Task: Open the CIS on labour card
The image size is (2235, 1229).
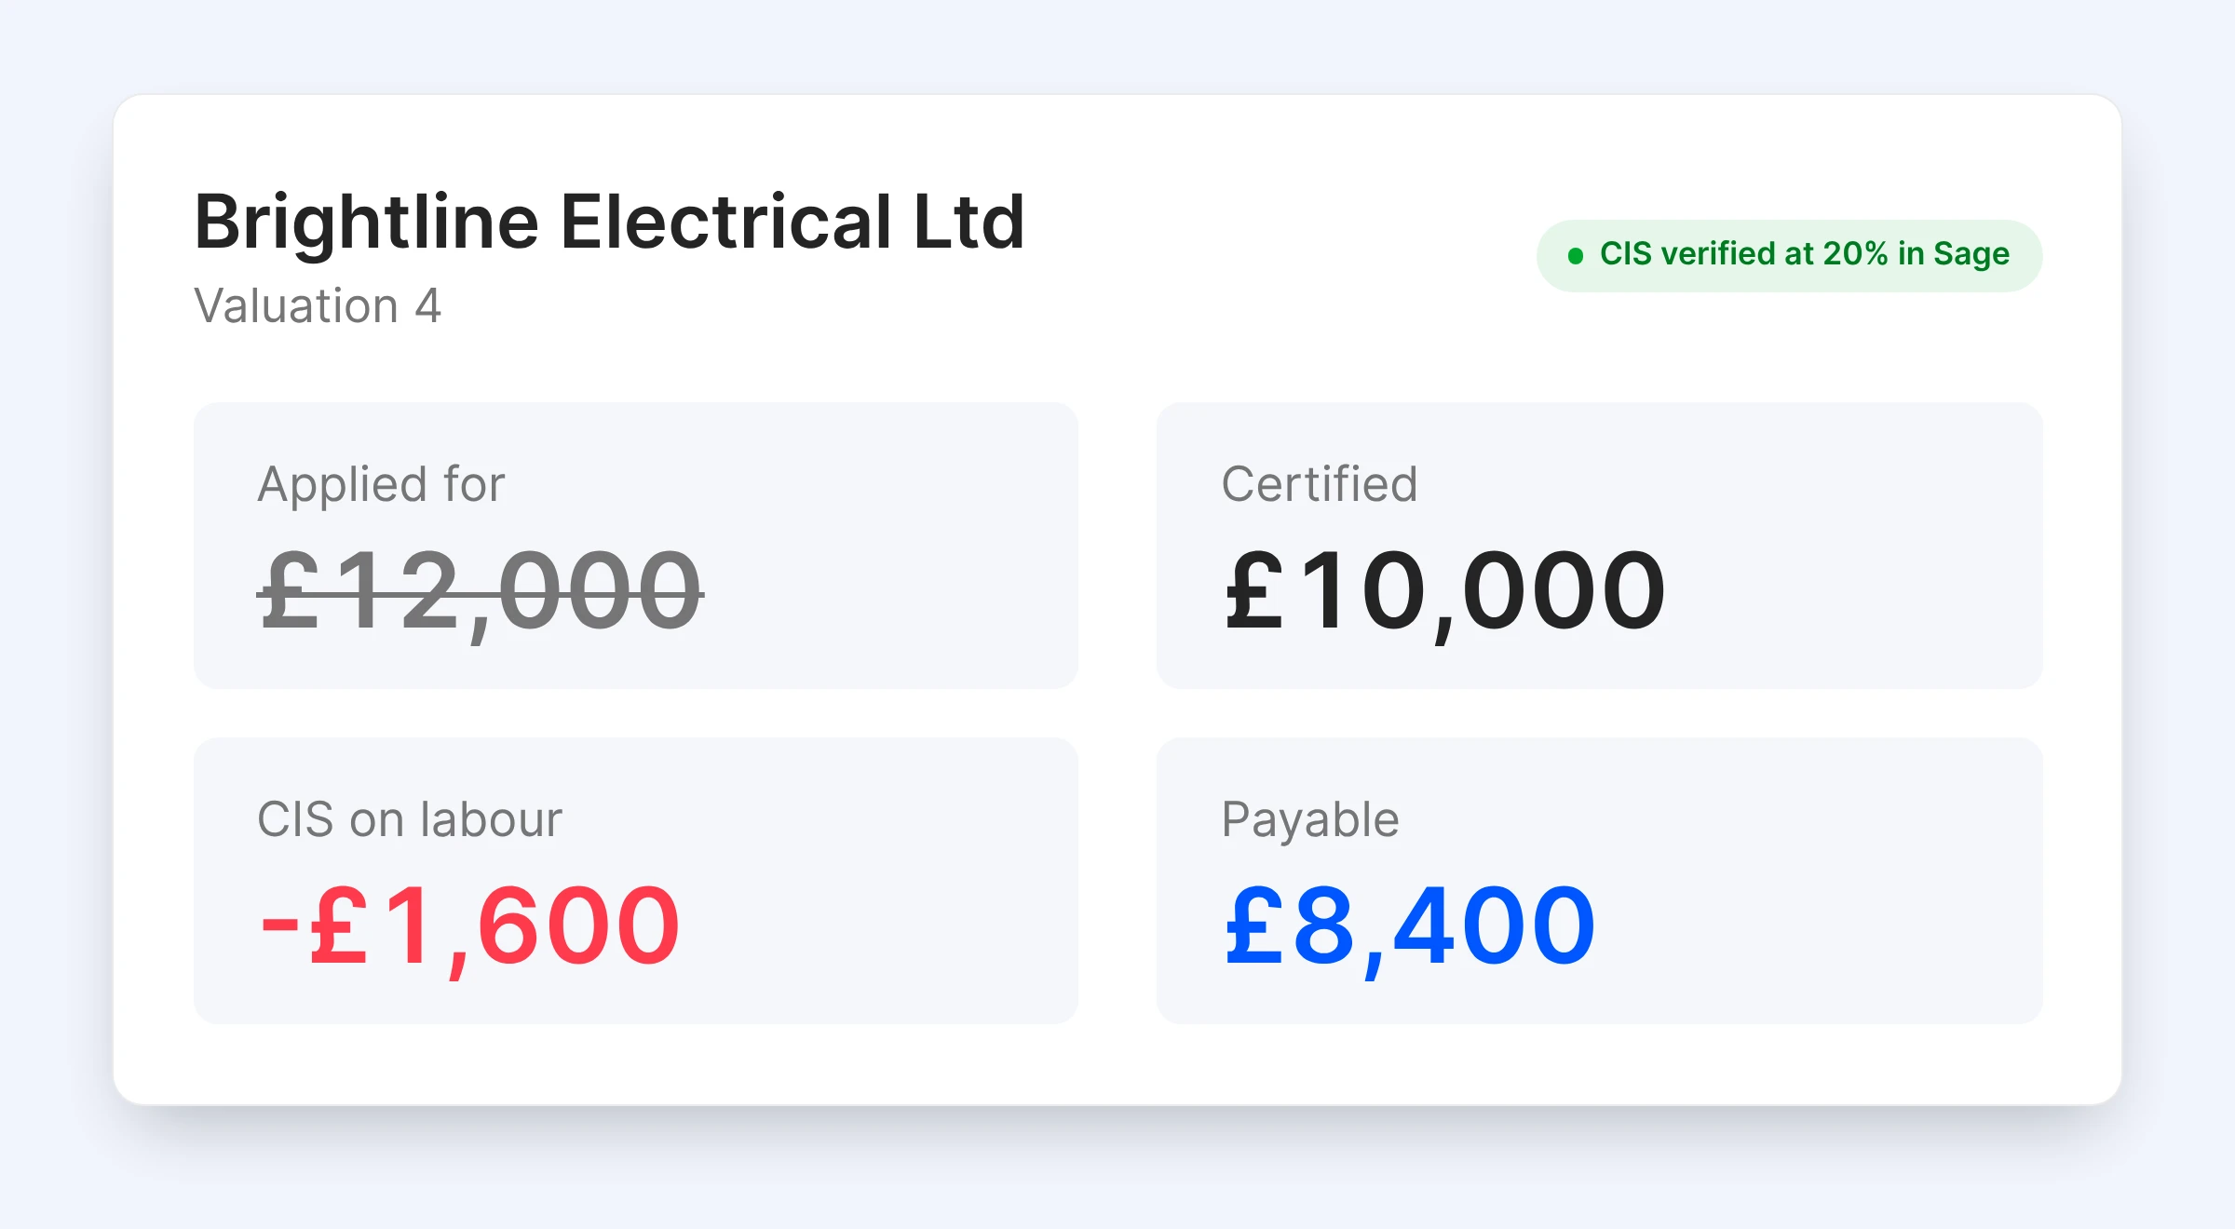Action: point(636,881)
